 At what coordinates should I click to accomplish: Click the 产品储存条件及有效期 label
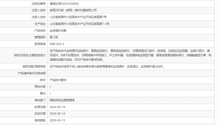coord(32,73)
